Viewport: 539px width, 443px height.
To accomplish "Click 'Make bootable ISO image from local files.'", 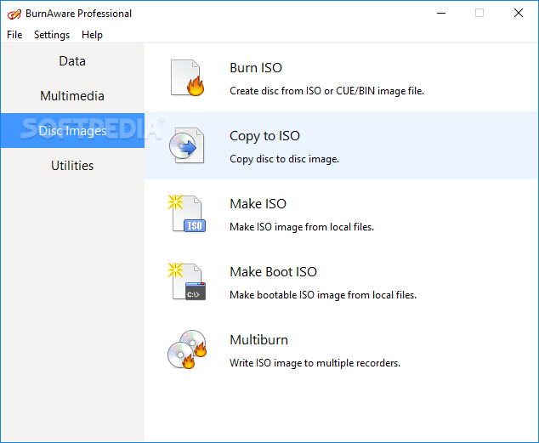I will pyautogui.click(x=323, y=295).
